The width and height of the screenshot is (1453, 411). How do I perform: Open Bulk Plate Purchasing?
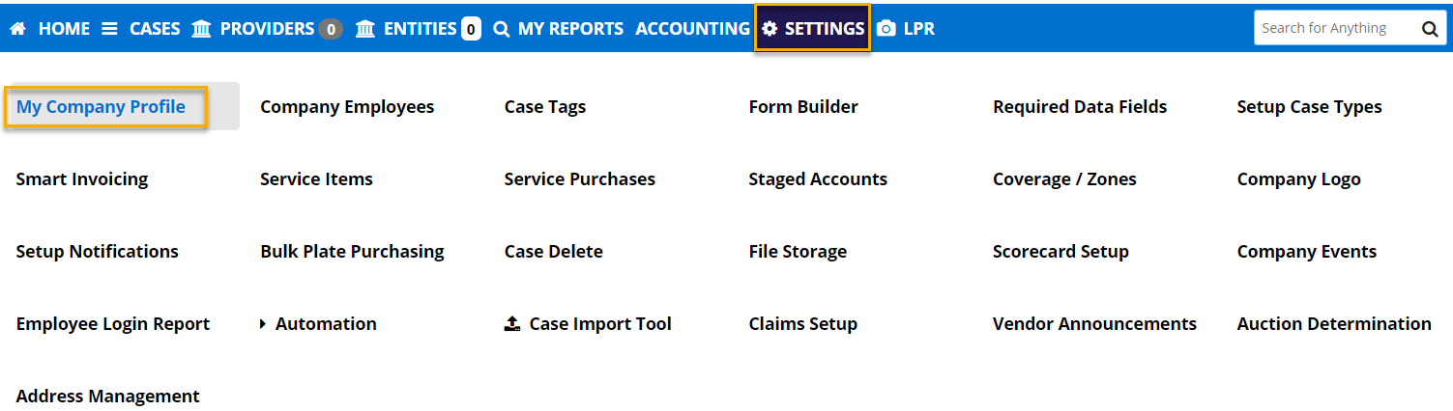[x=352, y=252]
